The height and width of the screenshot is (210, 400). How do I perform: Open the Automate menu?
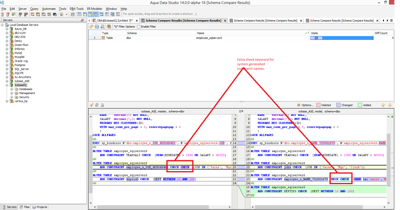49,9
